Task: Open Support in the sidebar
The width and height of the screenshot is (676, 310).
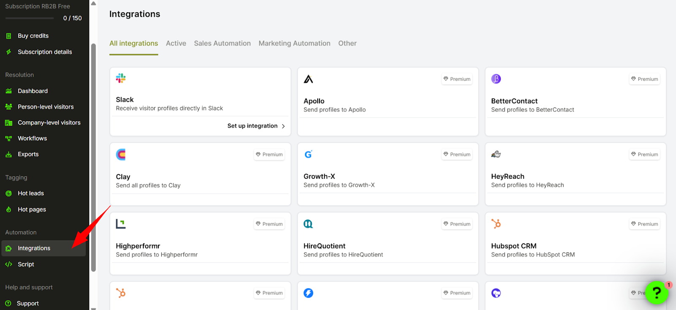Action: [x=27, y=303]
